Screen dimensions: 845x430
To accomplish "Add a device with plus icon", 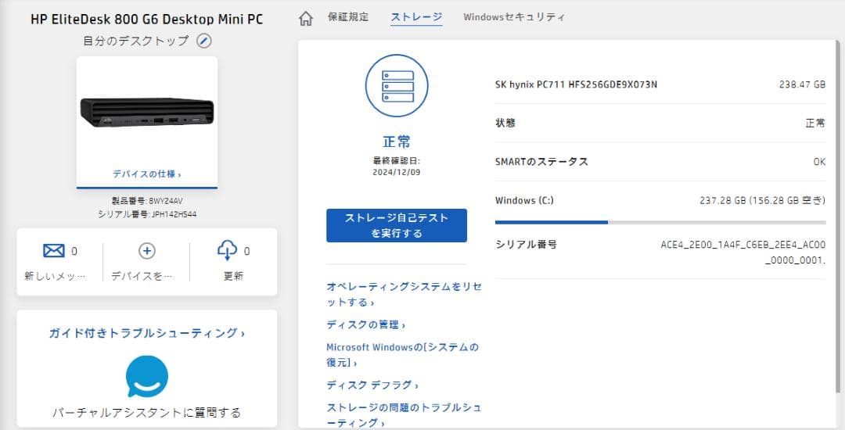I will tap(147, 251).
